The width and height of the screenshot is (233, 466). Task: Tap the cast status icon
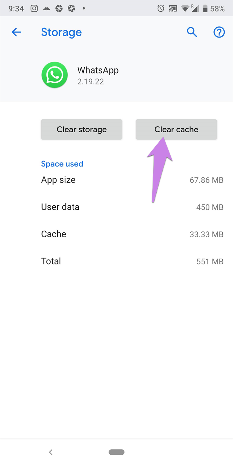(x=173, y=9)
